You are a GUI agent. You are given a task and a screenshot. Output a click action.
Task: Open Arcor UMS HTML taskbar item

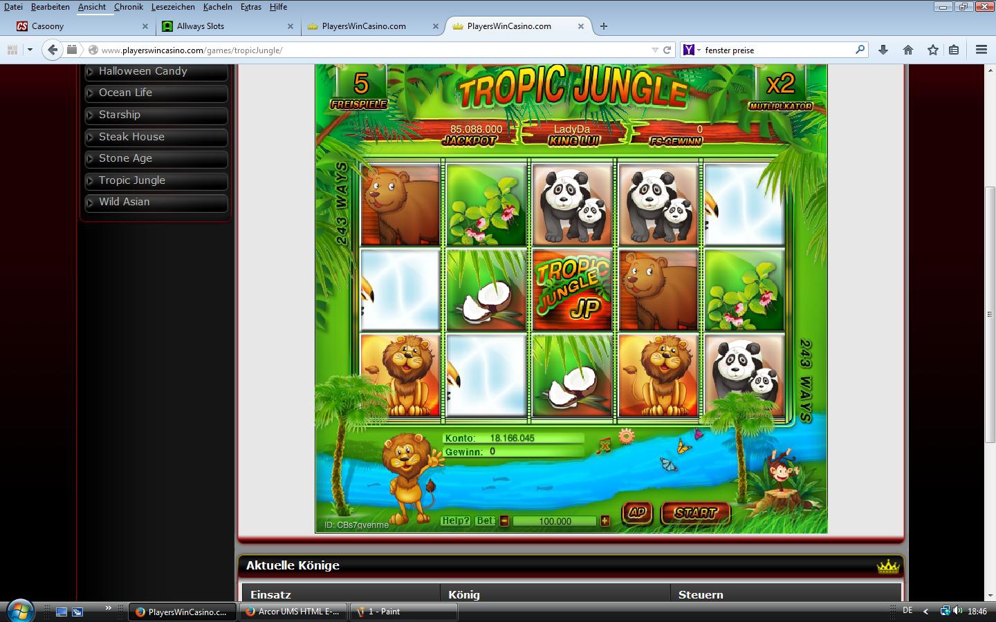[x=294, y=612]
